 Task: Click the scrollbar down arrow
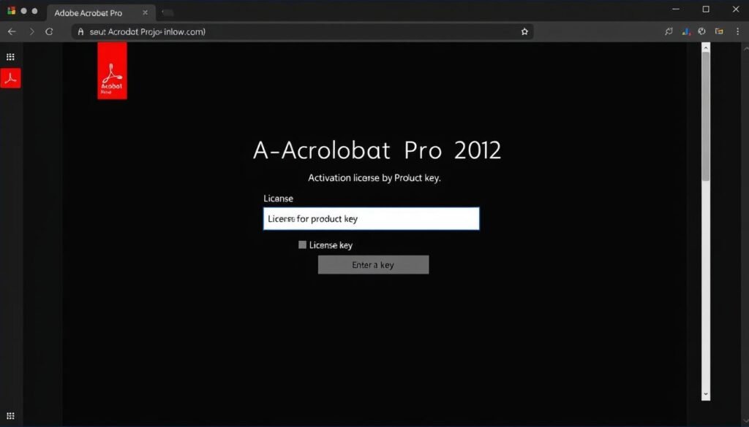click(x=706, y=395)
